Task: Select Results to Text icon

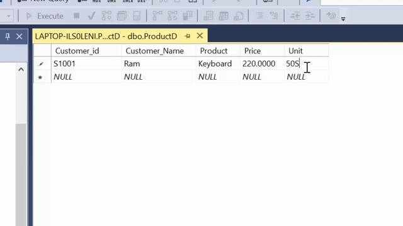Action: point(208,16)
